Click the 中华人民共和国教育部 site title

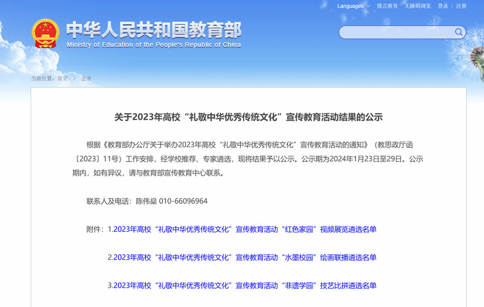click(x=153, y=29)
